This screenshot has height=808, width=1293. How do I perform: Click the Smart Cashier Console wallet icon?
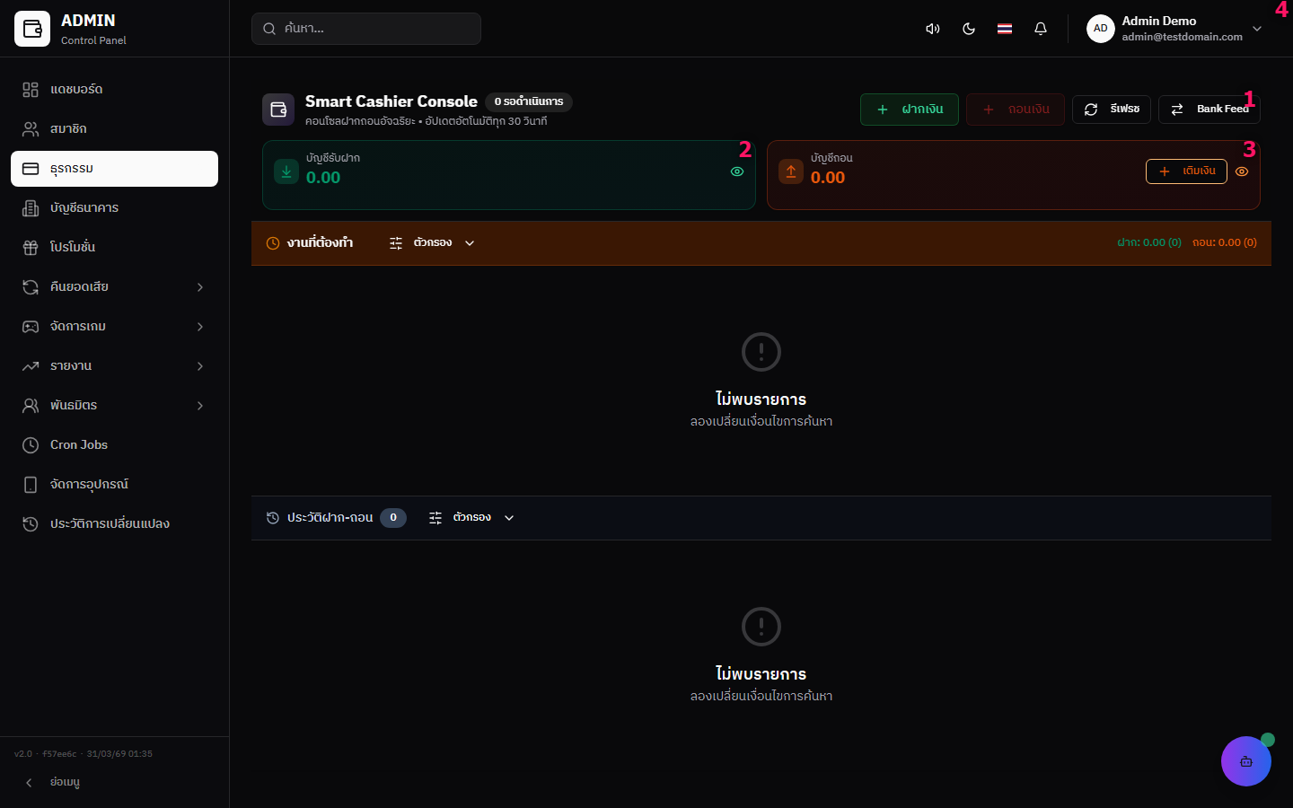(278, 110)
